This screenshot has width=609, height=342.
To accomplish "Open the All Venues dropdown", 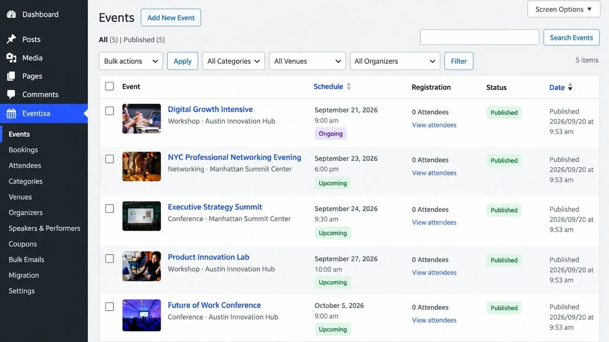I will pyautogui.click(x=308, y=61).
